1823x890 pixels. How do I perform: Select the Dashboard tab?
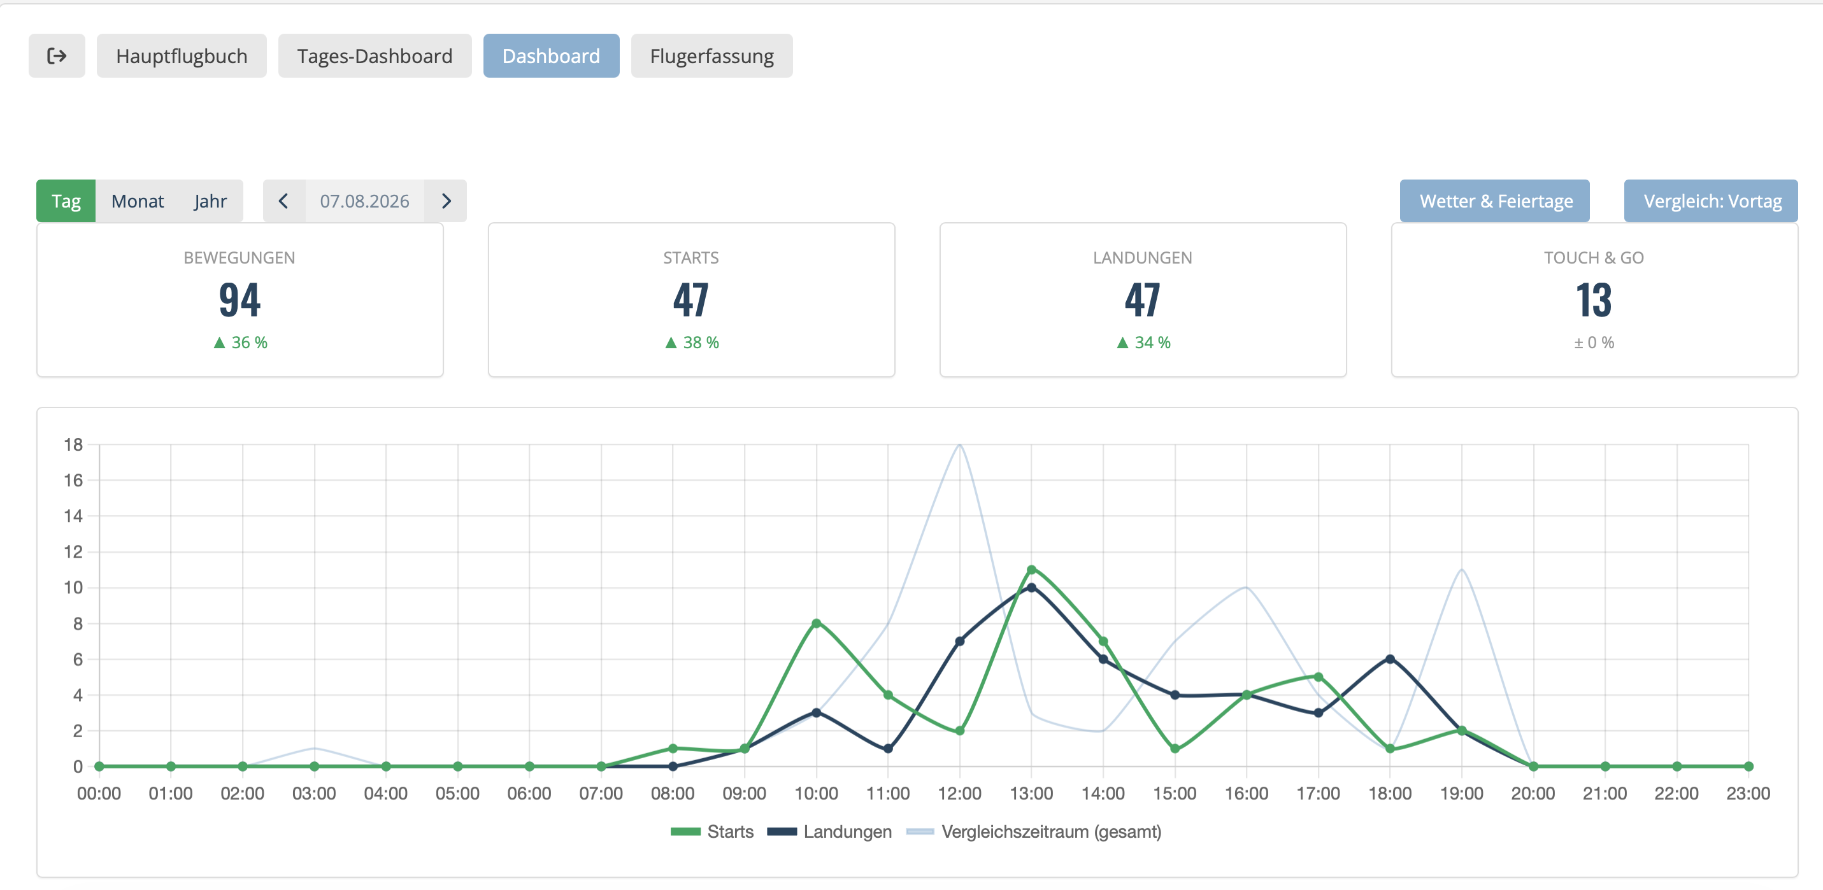coord(551,56)
